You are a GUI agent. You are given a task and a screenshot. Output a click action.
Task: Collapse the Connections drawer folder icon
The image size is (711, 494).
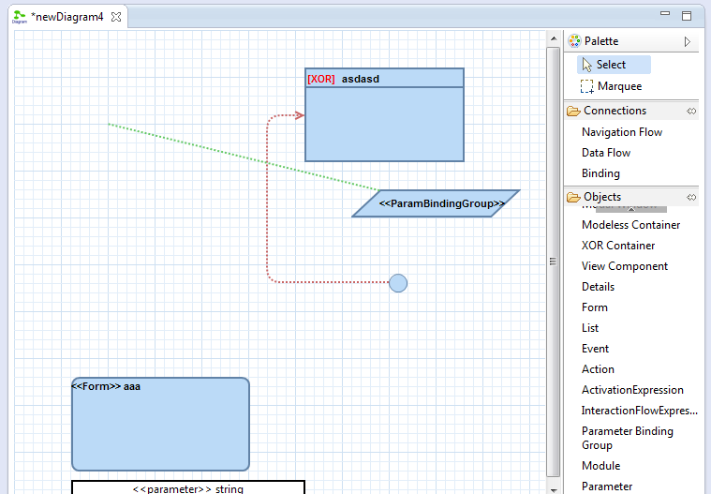point(573,111)
